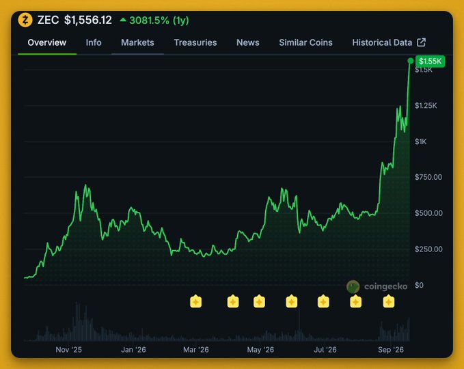Open the News tab

click(247, 42)
